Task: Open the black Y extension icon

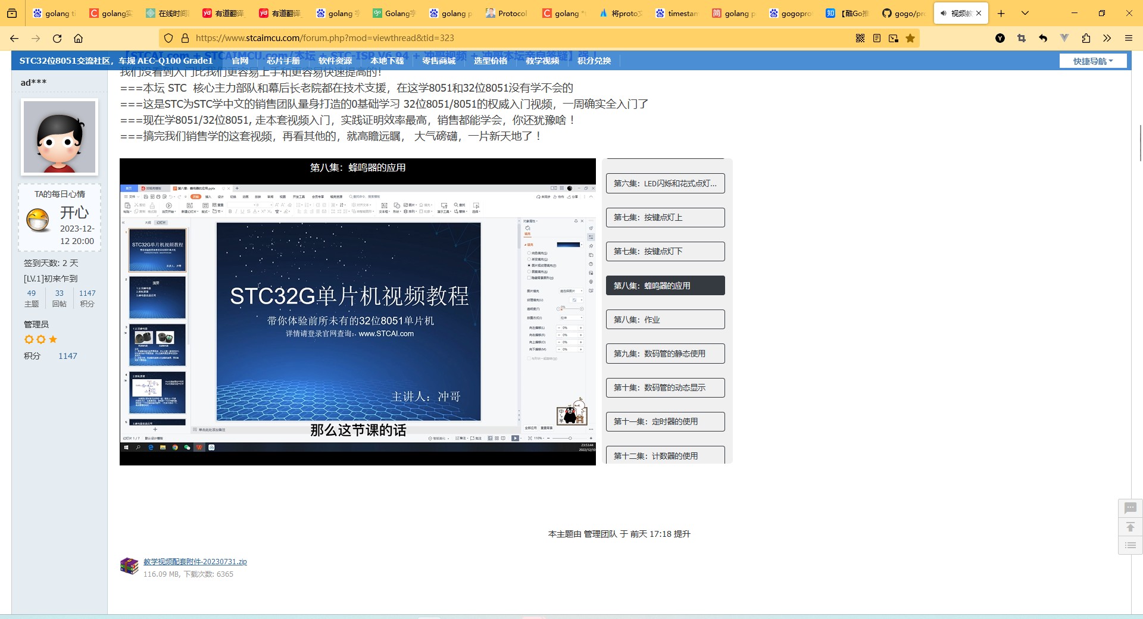Action: pos(1000,38)
